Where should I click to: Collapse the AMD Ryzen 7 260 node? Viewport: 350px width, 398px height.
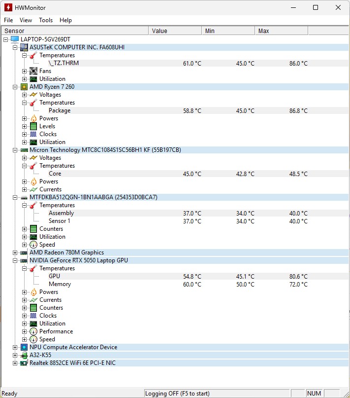(15, 87)
